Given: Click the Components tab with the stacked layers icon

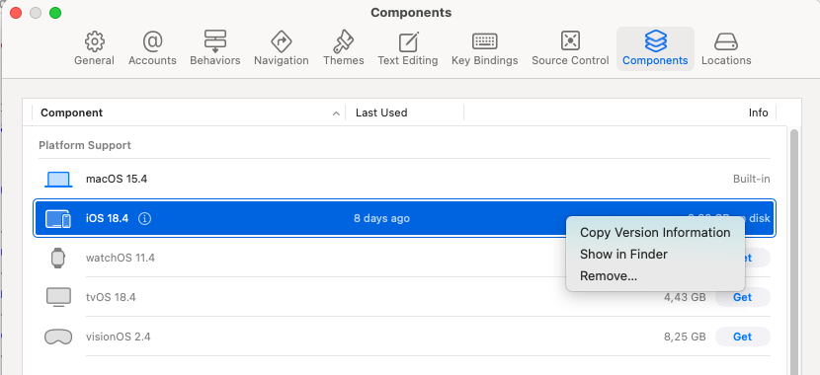Looking at the screenshot, I should coord(655,48).
